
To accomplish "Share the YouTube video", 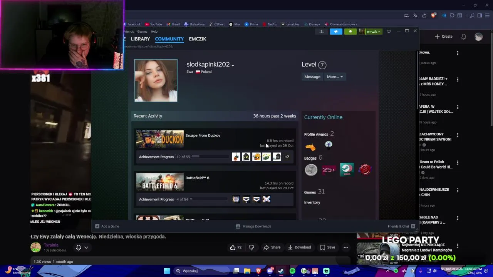I will (272, 247).
